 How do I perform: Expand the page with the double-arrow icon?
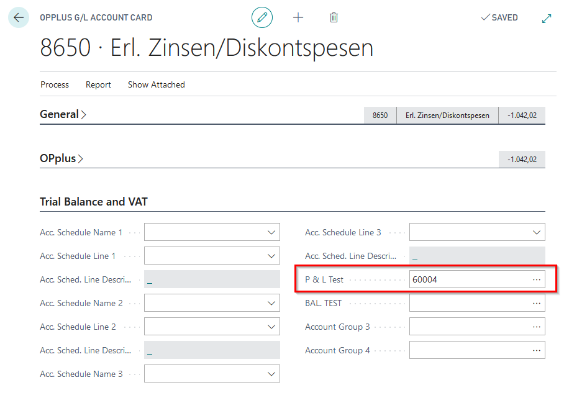click(x=547, y=18)
